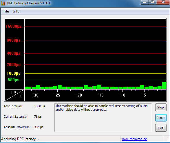Stop the latency analysis

pos(161,107)
